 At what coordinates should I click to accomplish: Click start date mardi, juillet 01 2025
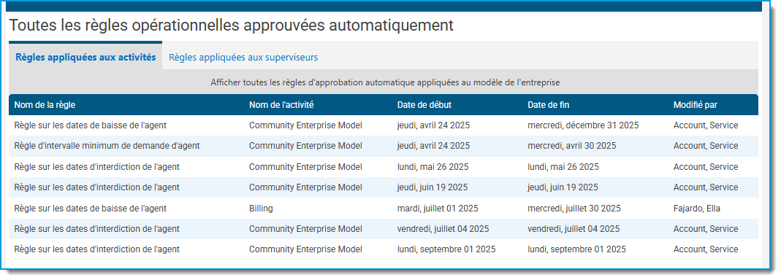(438, 209)
